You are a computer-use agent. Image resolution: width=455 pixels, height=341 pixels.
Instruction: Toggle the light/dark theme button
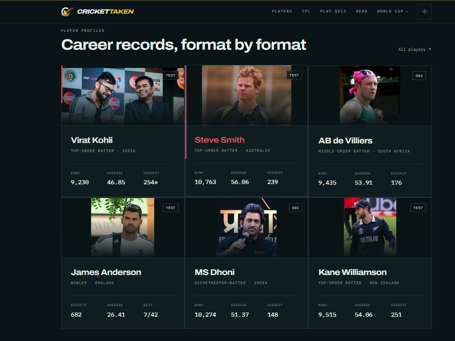click(x=424, y=12)
